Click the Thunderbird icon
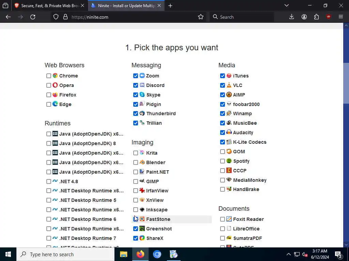This screenshot has height=261, width=349. 142,114
